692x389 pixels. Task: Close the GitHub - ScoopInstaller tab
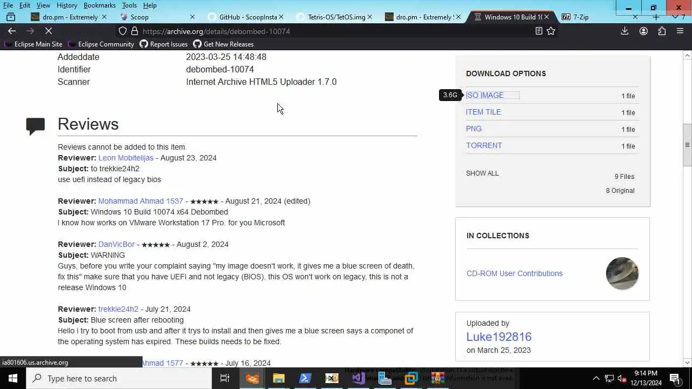[281, 17]
